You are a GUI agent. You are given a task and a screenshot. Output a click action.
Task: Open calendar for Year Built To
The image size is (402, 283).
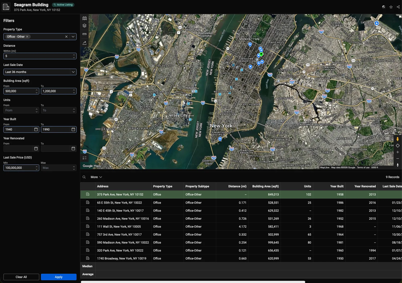[73, 129]
